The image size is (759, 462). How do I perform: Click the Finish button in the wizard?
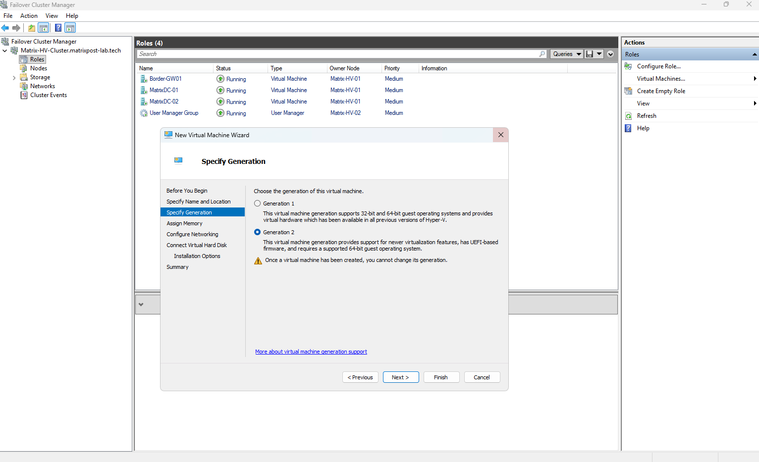(x=441, y=377)
